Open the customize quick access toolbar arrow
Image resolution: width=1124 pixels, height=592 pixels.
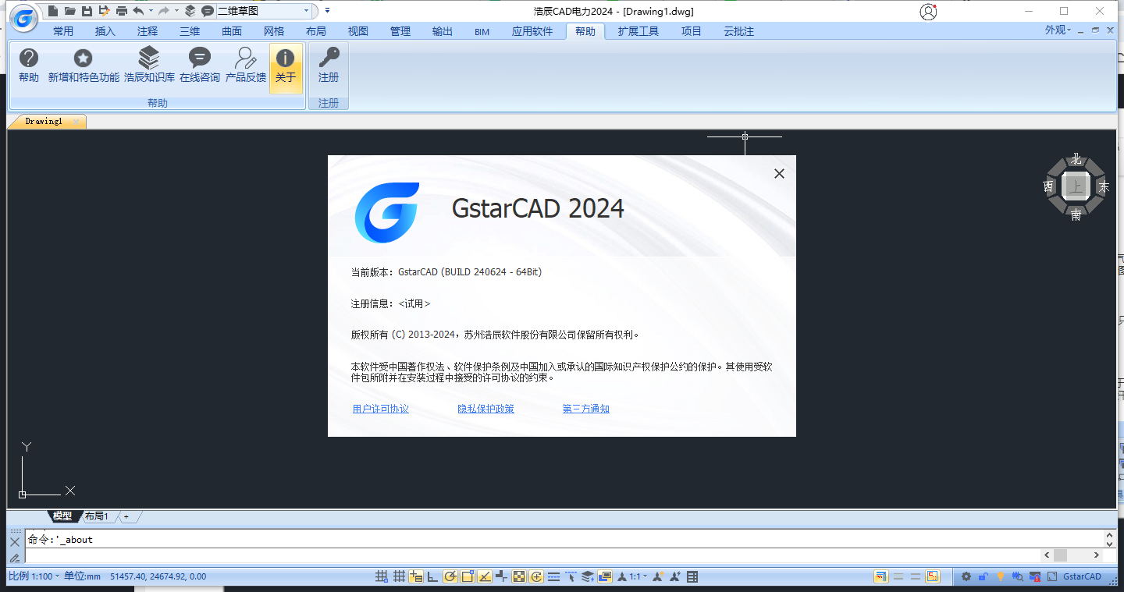click(327, 11)
